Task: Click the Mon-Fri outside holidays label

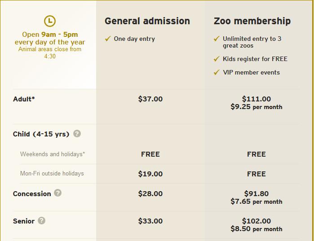Action: click(x=52, y=173)
